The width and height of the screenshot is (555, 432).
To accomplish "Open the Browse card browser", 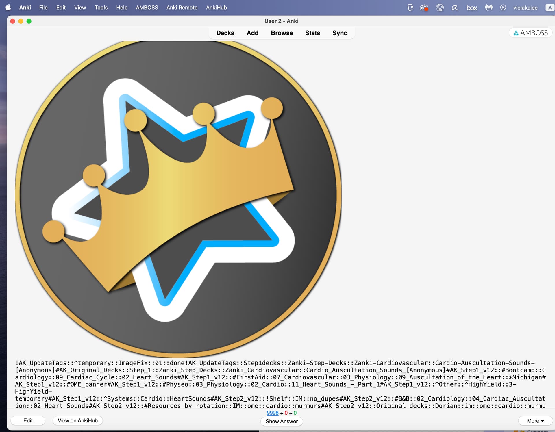I will 282,33.
